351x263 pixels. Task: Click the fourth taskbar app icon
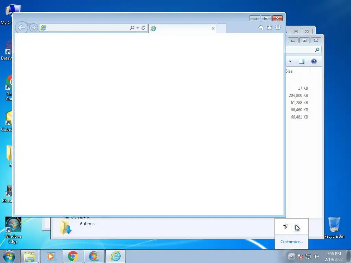point(94,256)
